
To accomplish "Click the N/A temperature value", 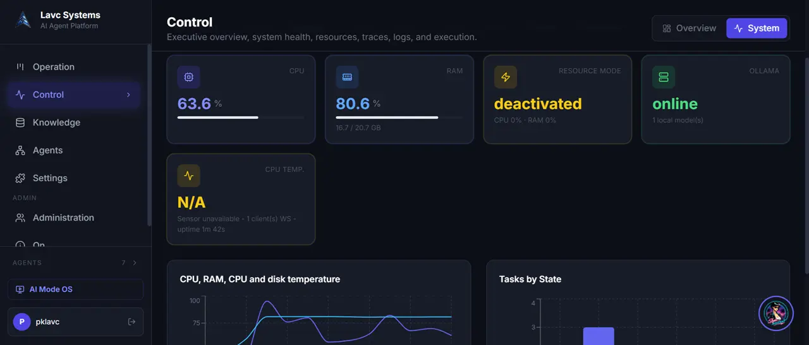I will (x=192, y=202).
